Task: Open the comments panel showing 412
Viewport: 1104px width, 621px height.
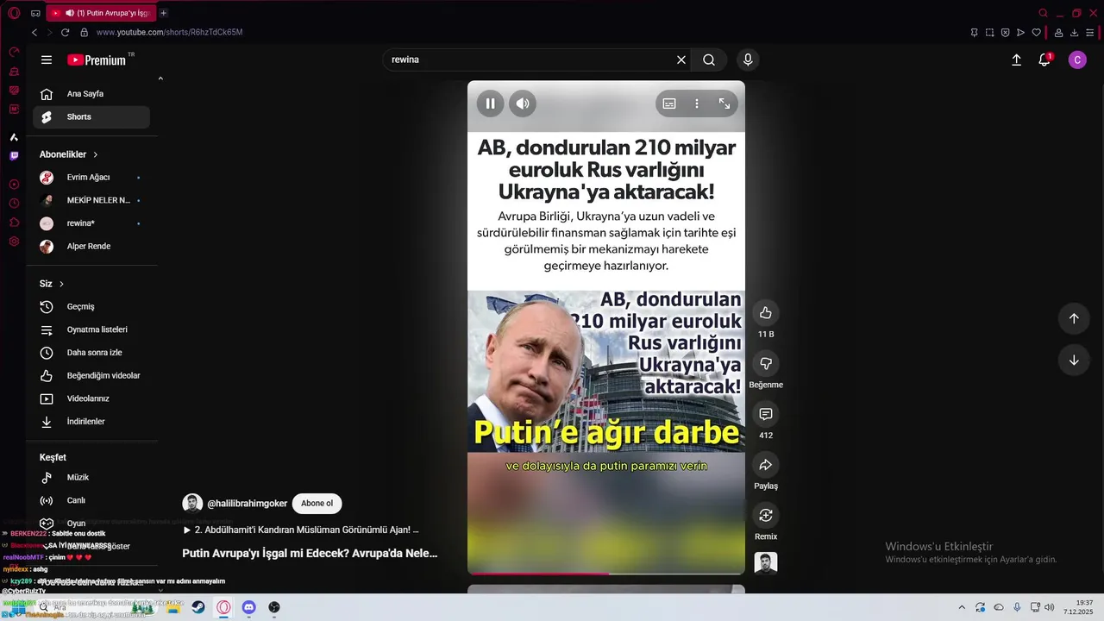Action: (766, 414)
